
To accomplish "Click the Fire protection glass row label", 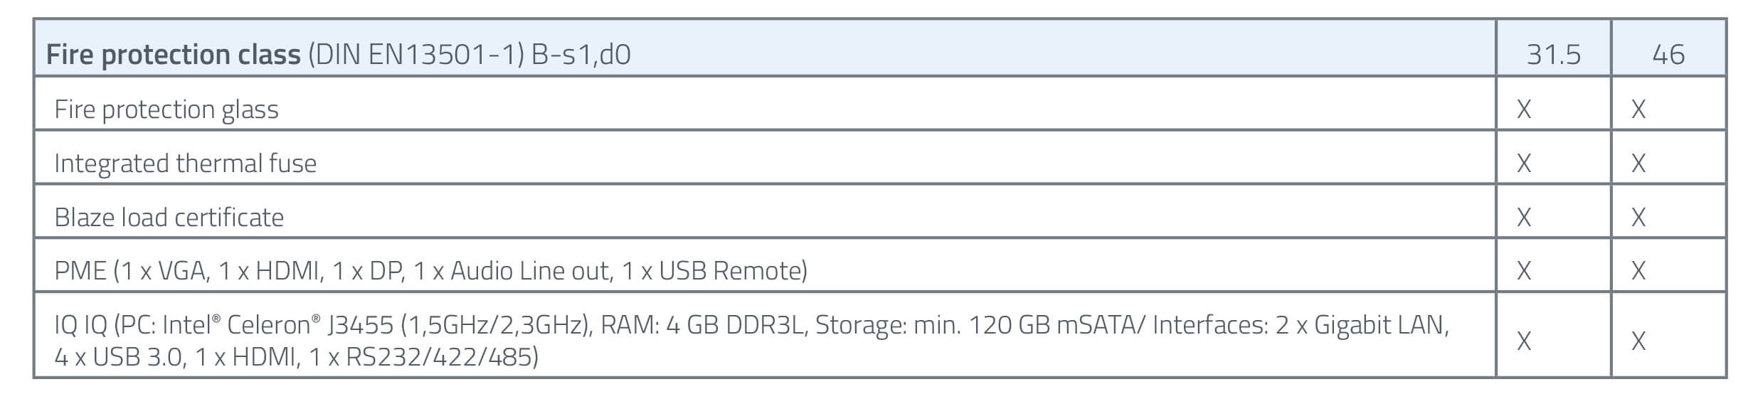I will (x=166, y=110).
